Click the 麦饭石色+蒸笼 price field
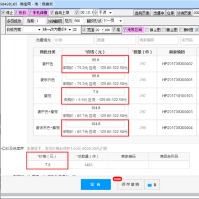The image size is (199, 199). [95, 124]
